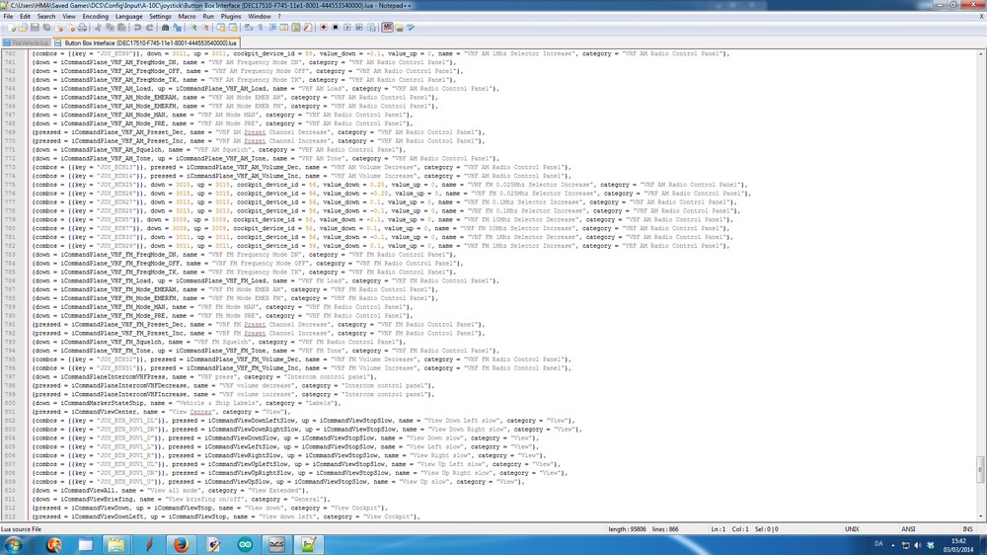Click the volume speaker tray icon
The image size is (987, 555).
pyautogui.click(x=918, y=545)
